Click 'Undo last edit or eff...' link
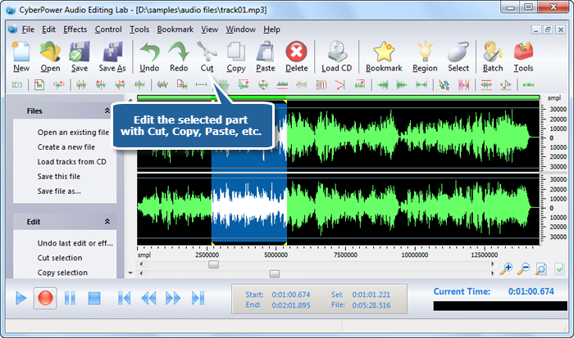 click(x=75, y=243)
